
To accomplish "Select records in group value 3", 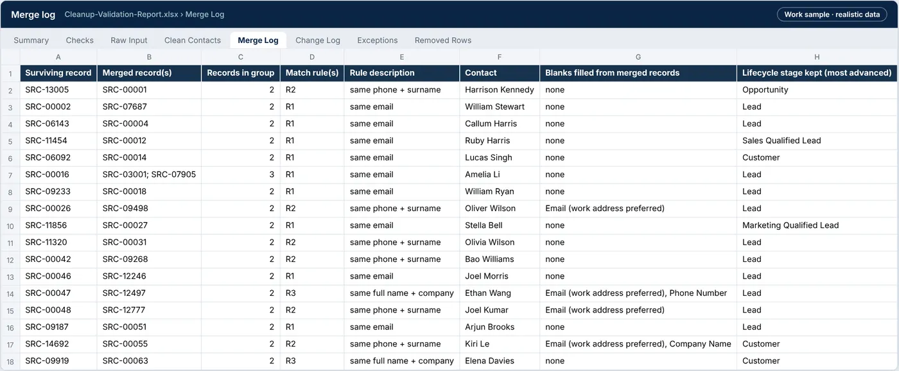I will coord(241,175).
